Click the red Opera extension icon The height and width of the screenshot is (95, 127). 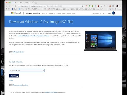click(87, 6)
